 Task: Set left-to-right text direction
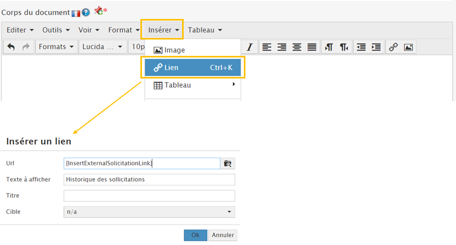[x=329, y=47]
